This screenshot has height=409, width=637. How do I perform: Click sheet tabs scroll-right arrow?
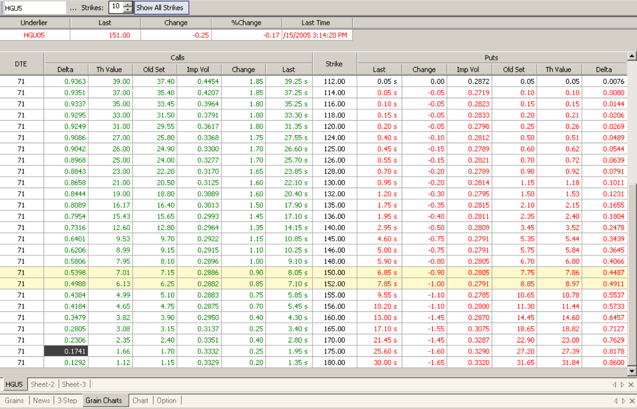[623, 385]
